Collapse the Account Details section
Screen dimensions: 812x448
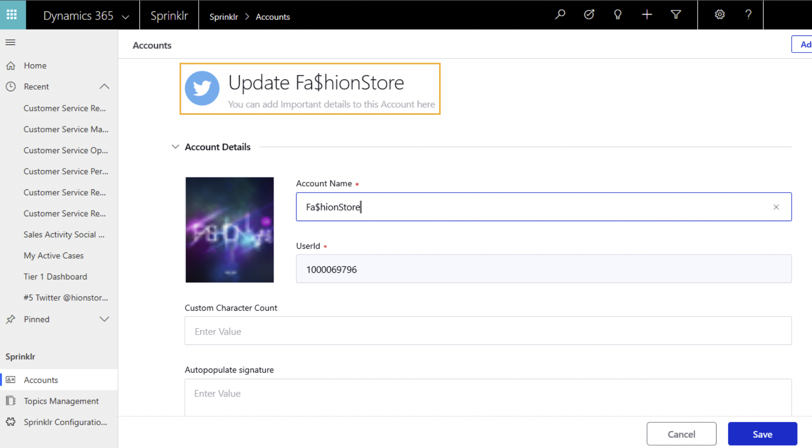175,147
